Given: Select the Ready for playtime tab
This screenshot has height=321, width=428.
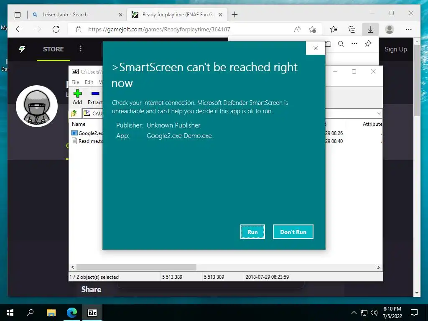Looking at the screenshot, I should pos(178,15).
